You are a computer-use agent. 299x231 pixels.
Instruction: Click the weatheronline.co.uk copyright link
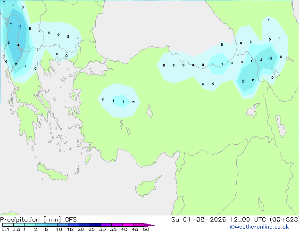[259, 227]
